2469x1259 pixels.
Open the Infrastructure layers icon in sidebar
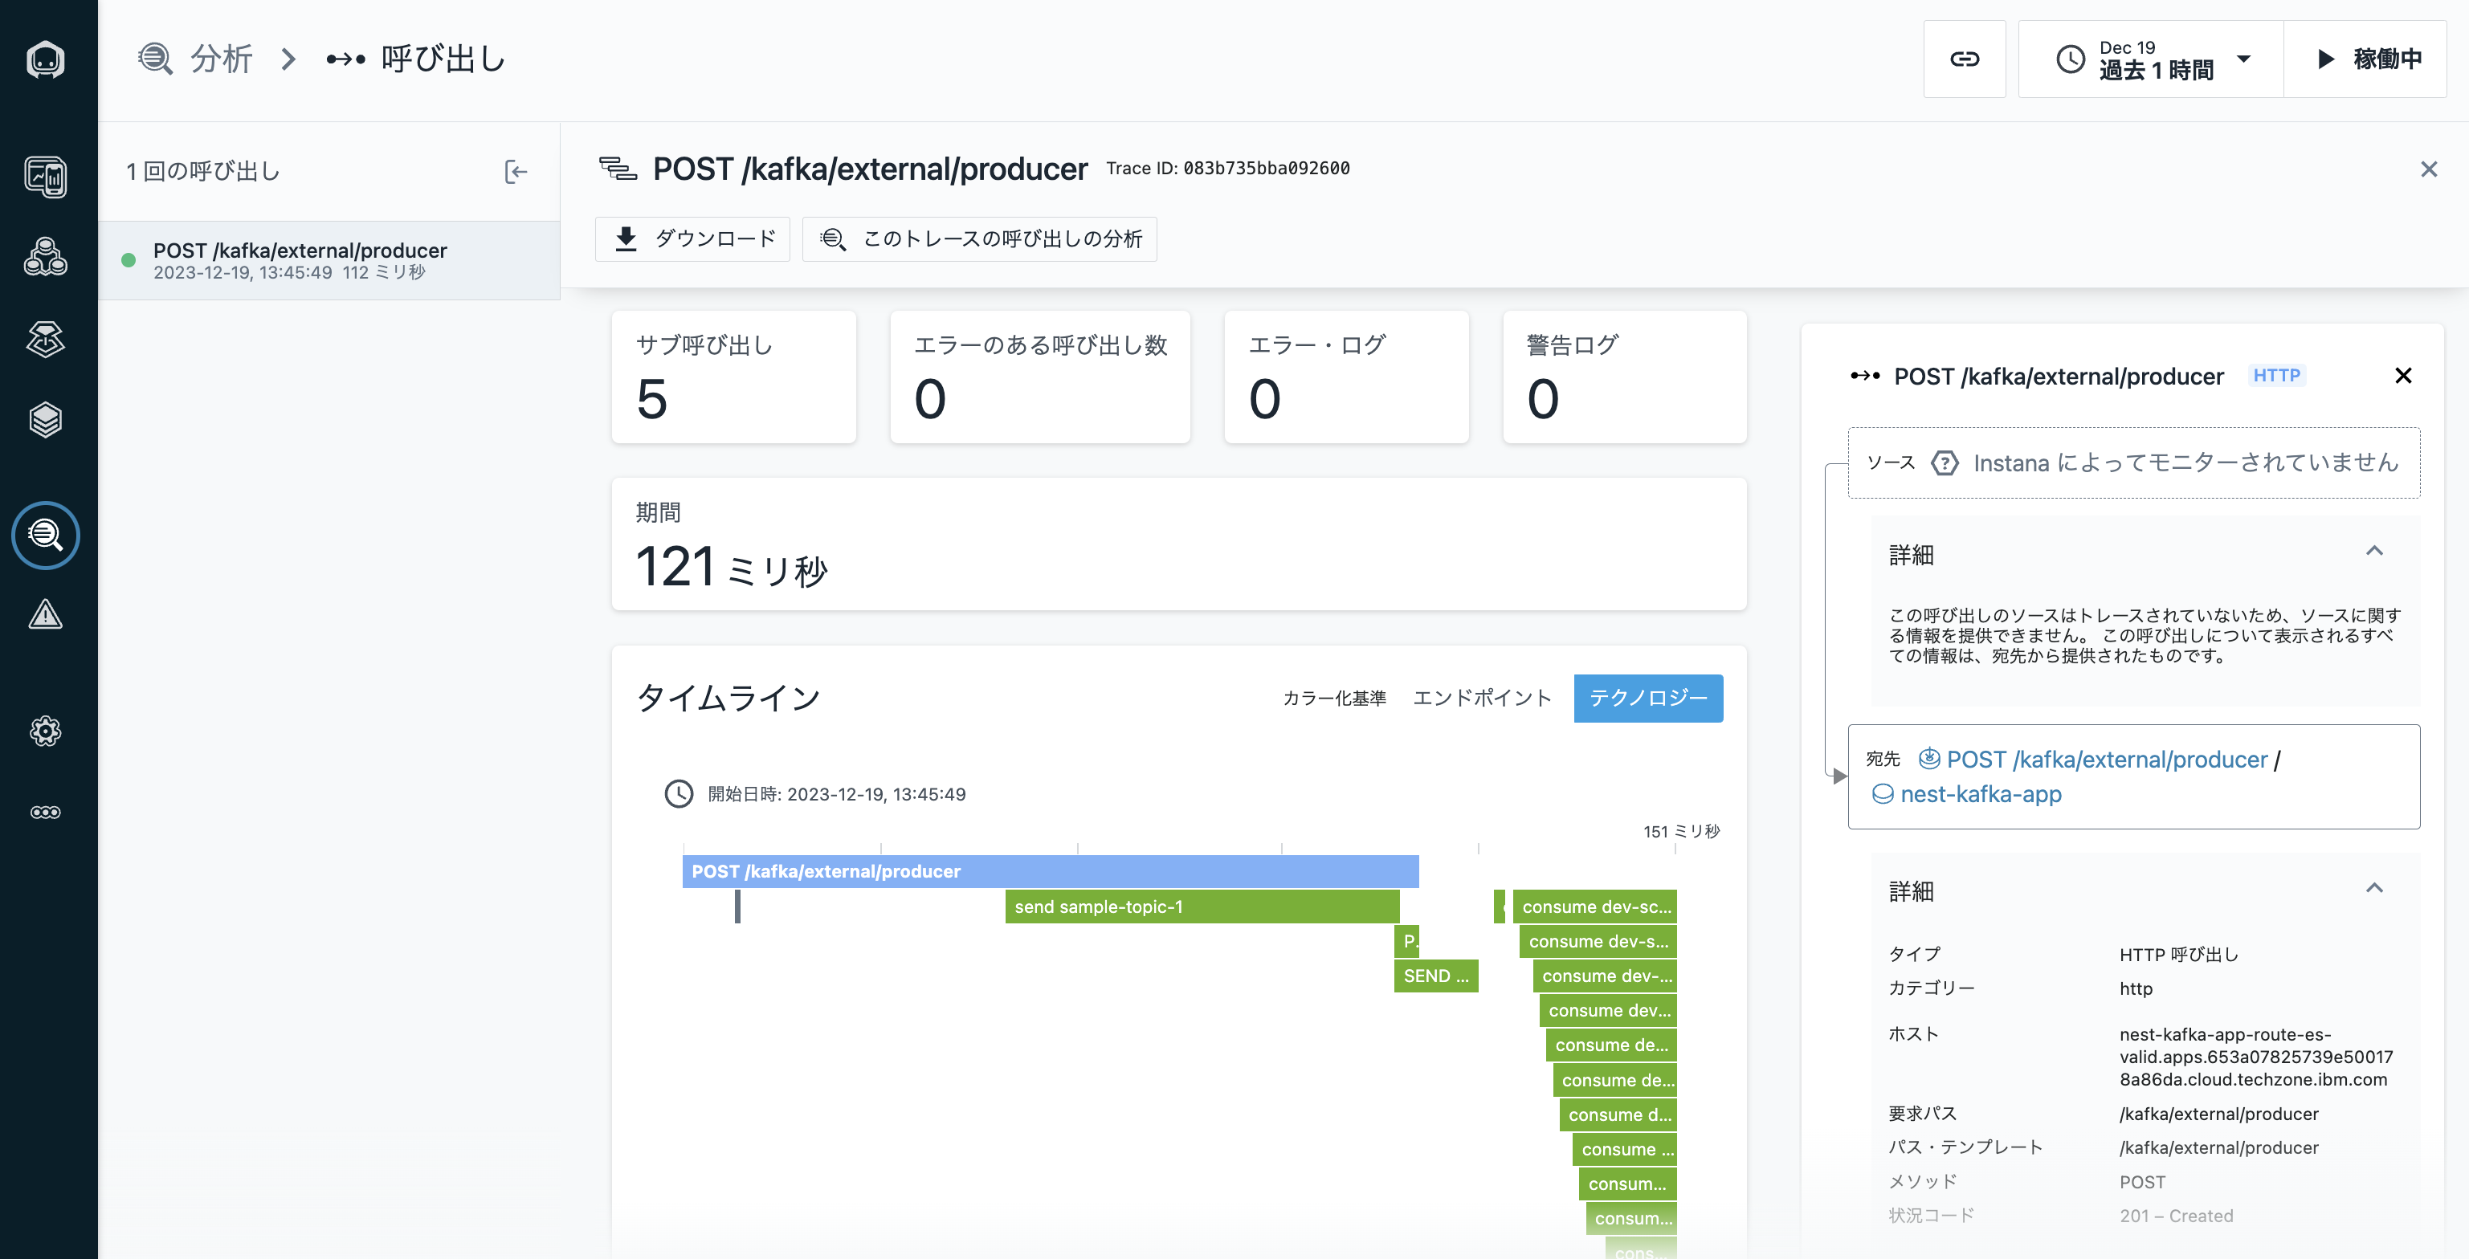tap(45, 420)
